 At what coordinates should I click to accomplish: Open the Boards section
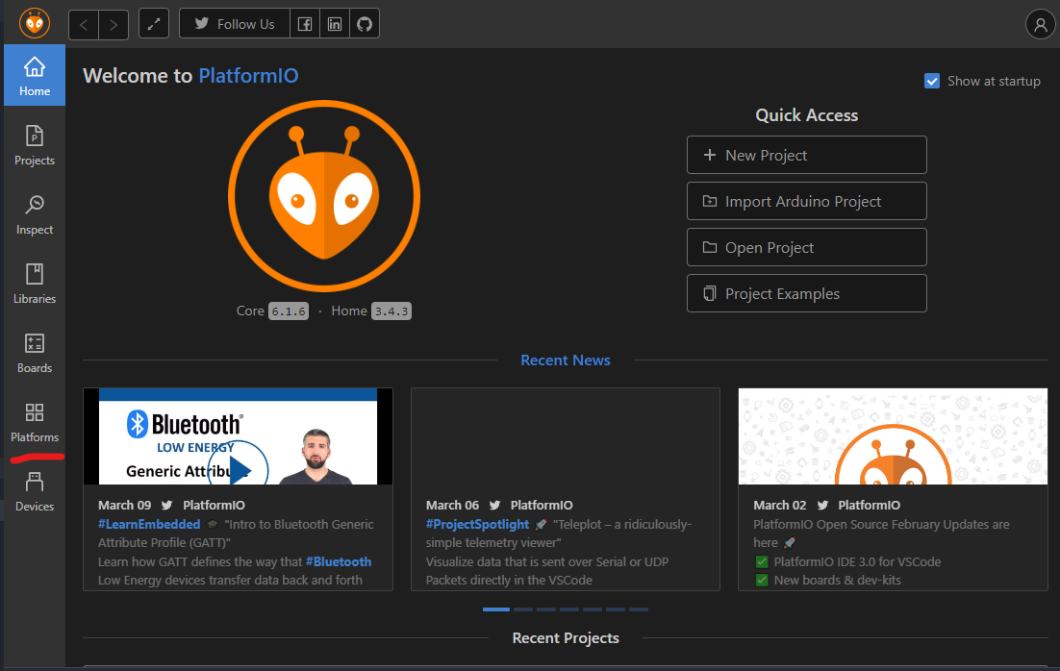pos(35,353)
